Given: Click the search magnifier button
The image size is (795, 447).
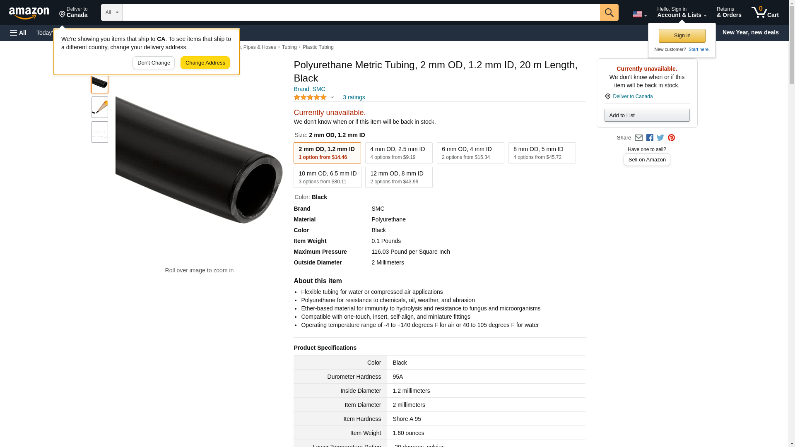Looking at the screenshot, I should coord(609,12).
